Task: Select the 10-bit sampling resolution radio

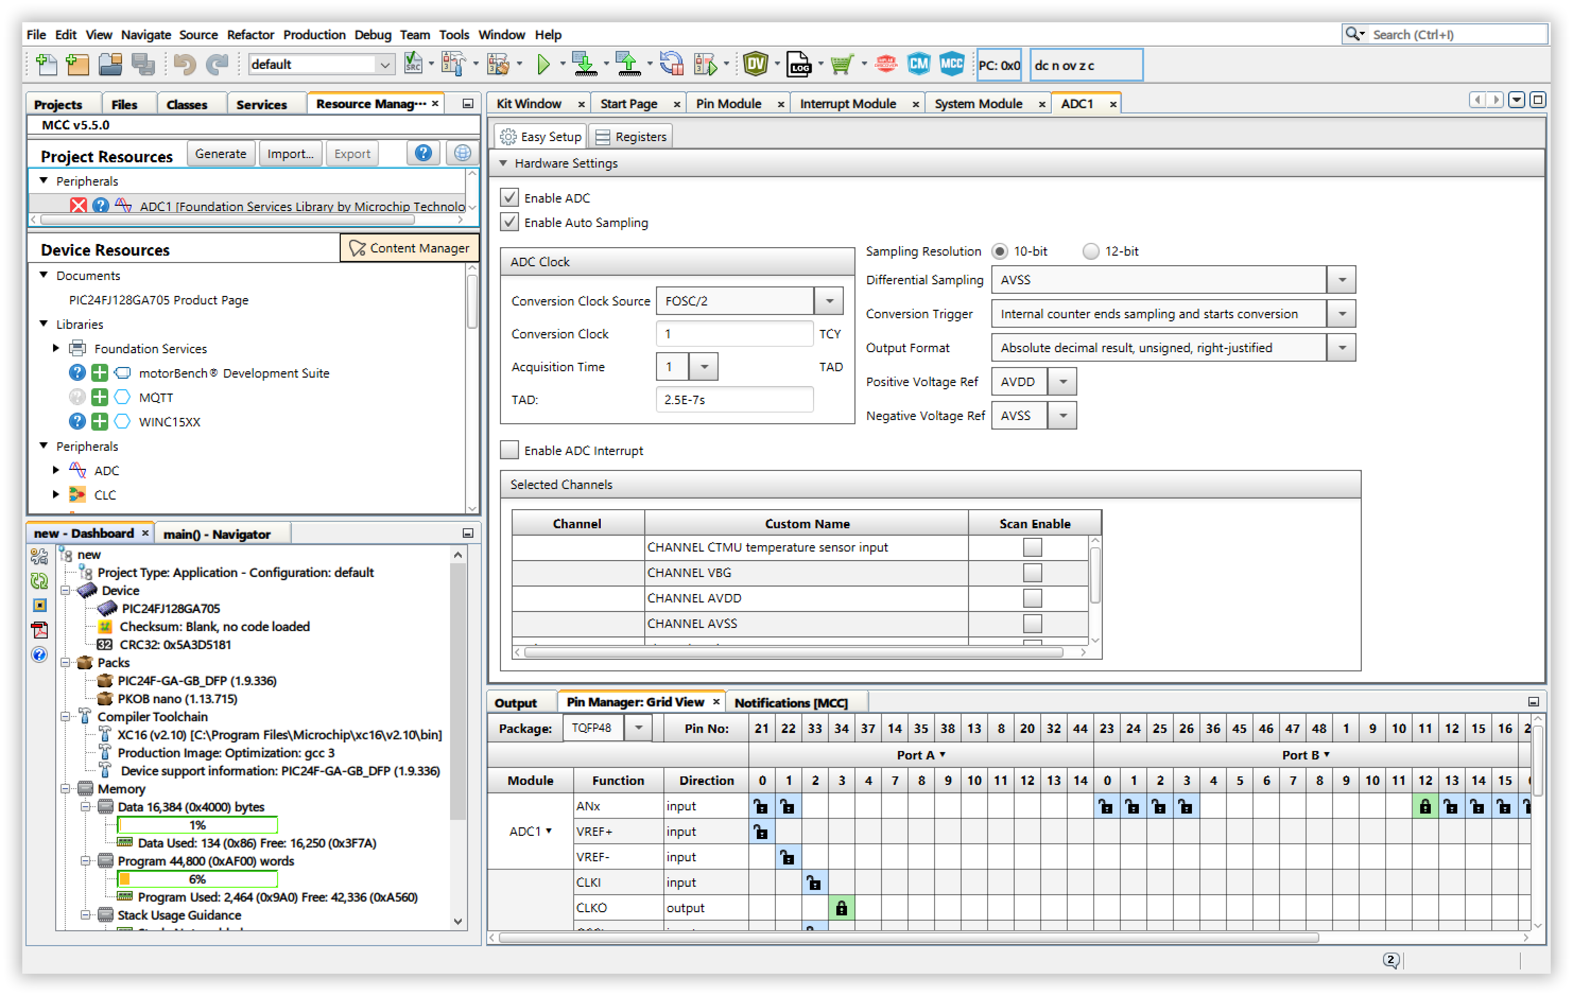Action: point(999,251)
